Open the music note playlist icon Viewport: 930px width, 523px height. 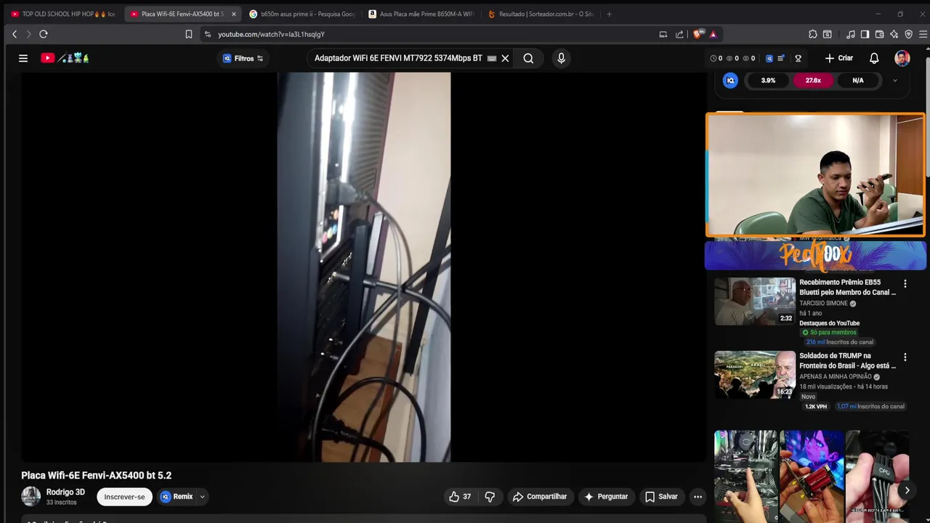pos(851,34)
